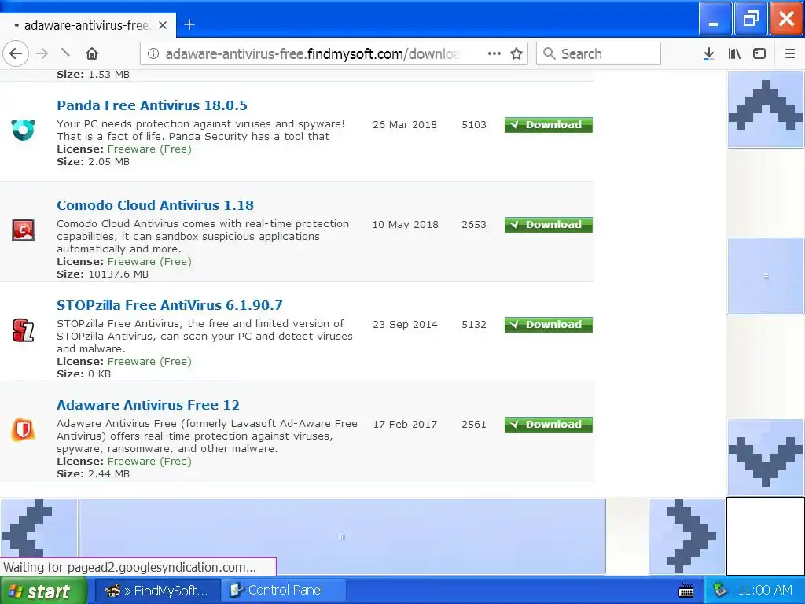Viewport: 805px width, 604px height.
Task: Click the Size: 2.44 MB text
Action: [93, 474]
